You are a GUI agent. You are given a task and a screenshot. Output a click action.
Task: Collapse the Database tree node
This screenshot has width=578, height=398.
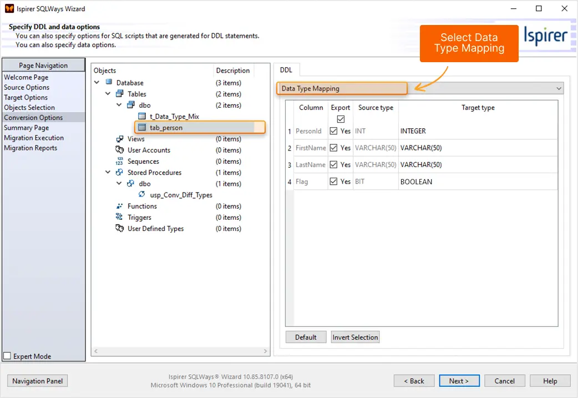coord(97,82)
